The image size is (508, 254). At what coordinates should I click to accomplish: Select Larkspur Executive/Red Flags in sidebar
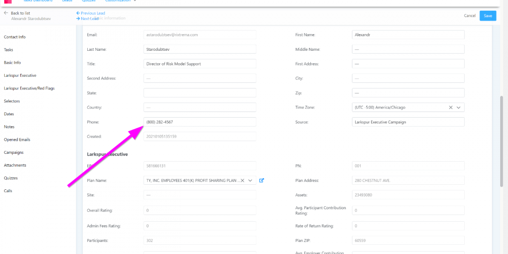coord(29,88)
